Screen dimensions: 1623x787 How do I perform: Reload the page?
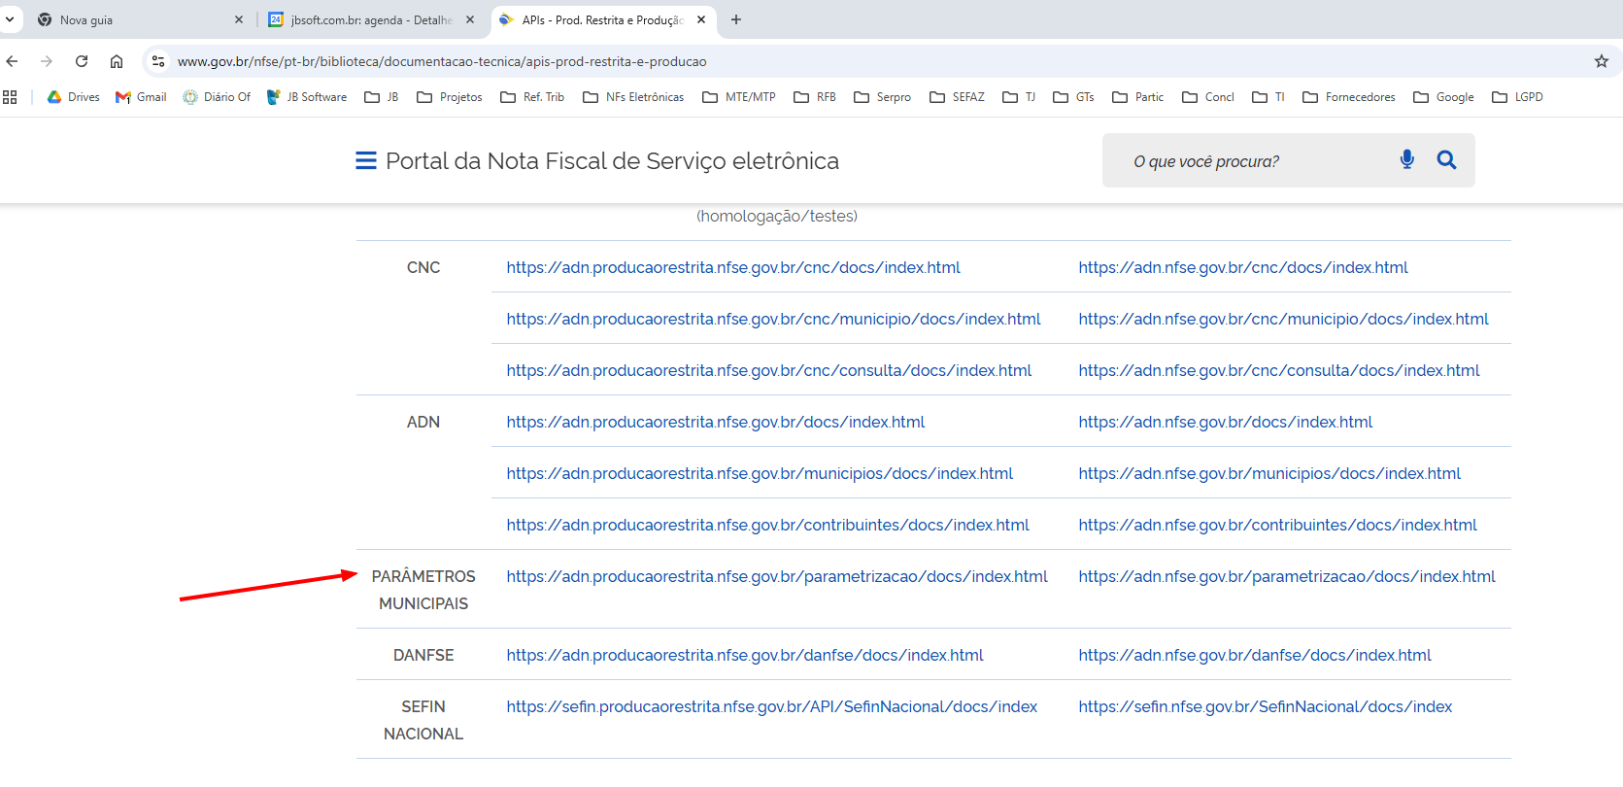(82, 61)
